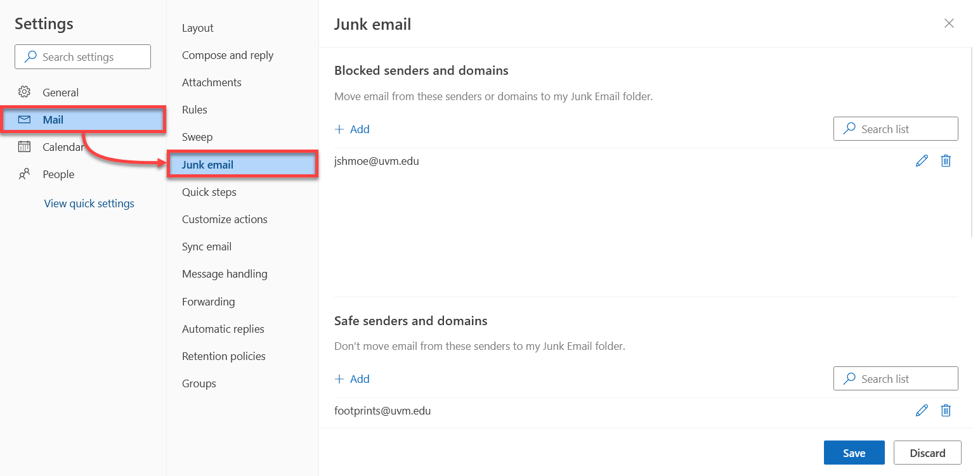Open People settings category

[58, 174]
